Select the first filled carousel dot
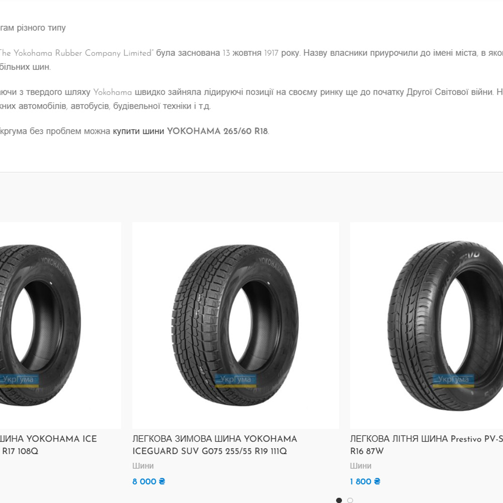The image size is (503, 503). tap(339, 500)
